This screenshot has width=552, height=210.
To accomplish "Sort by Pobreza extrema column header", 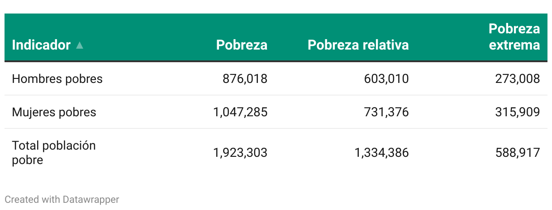I will click(514, 37).
